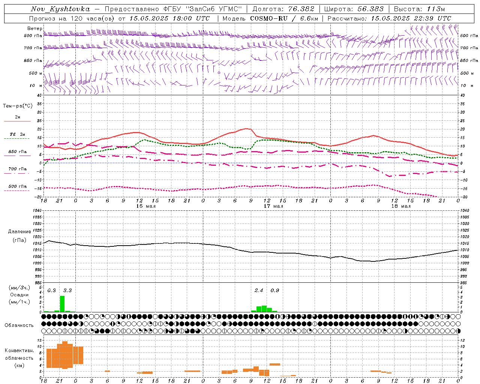Click the black sea-level pressure curve
Screen dimensions: 480x384
250,252
